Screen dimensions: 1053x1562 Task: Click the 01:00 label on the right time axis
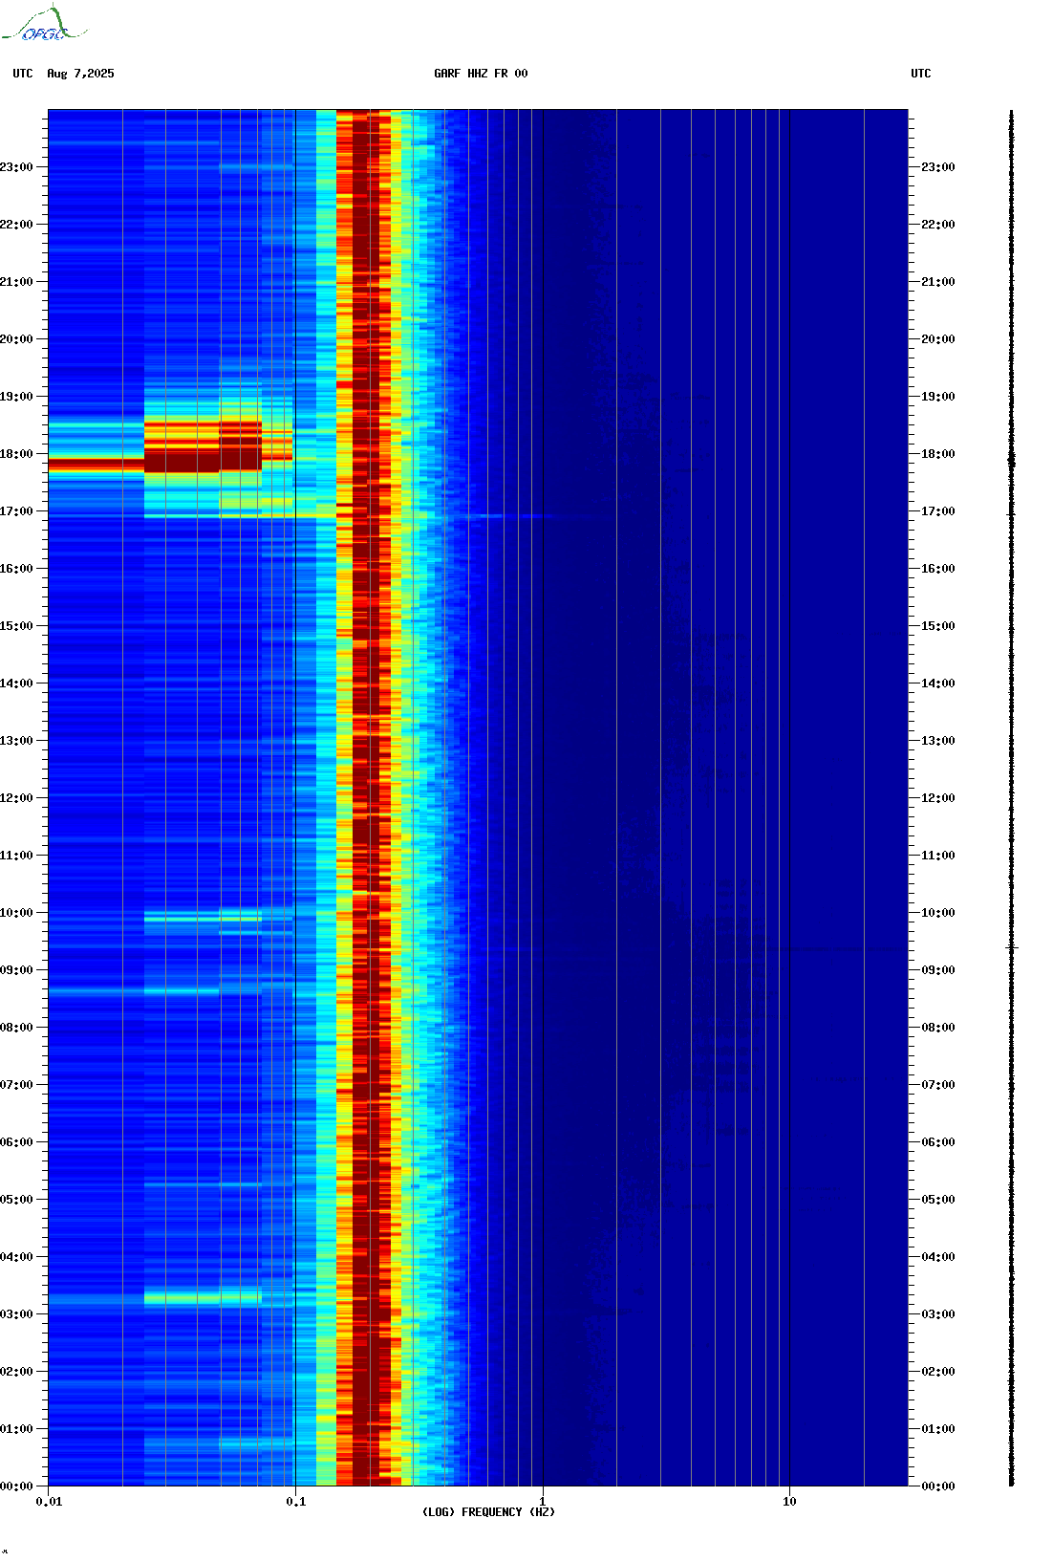point(938,1429)
